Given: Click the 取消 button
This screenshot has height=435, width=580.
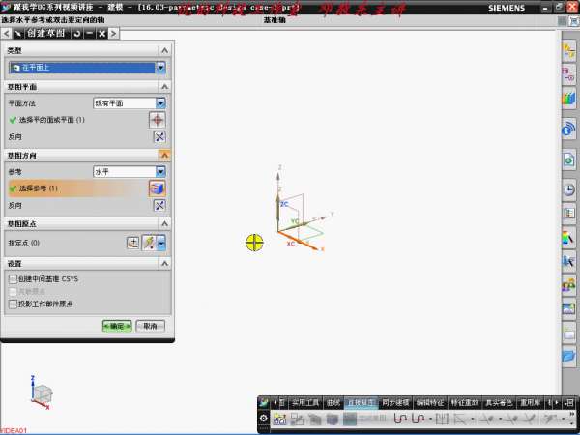Looking at the screenshot, I should 148,327.
